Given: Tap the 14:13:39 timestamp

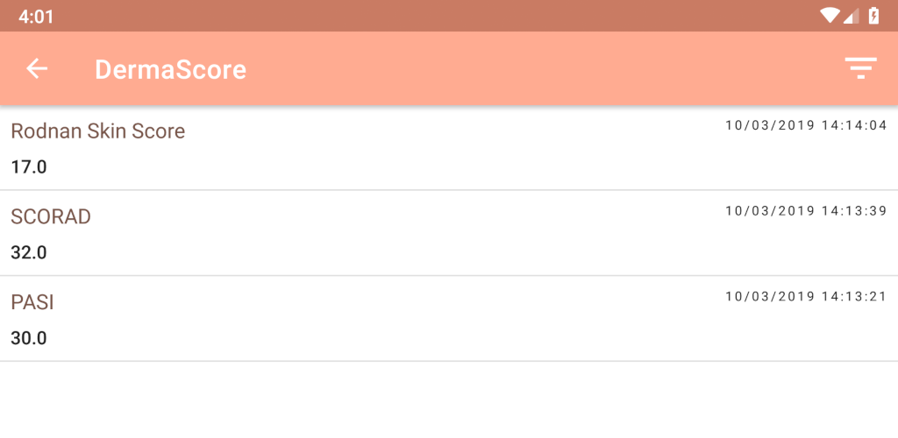Looking at the screenshot, I should tap(806, 210).
